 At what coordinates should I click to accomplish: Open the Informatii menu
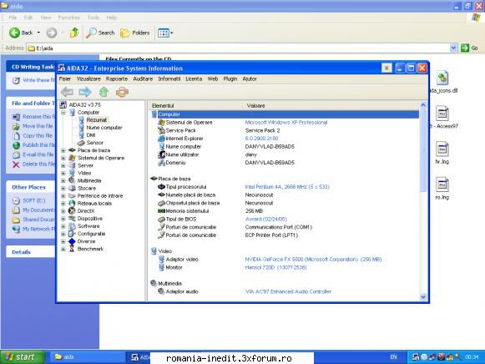169,78
